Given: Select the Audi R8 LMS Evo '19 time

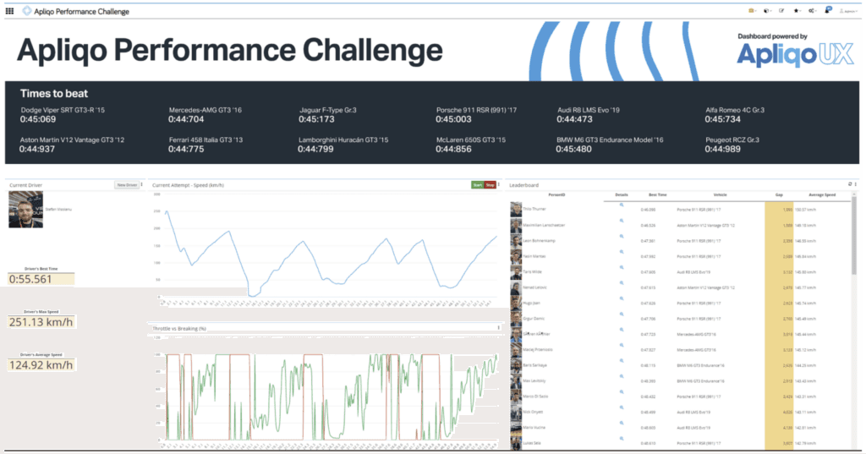Looking at the screenshot, I should pos(574,119).
